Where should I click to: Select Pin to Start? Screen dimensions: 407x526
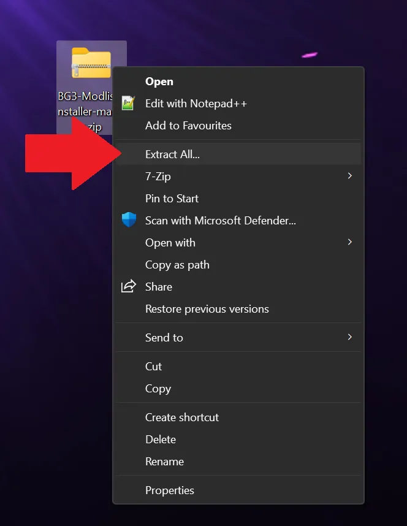(x=238, y=198)
